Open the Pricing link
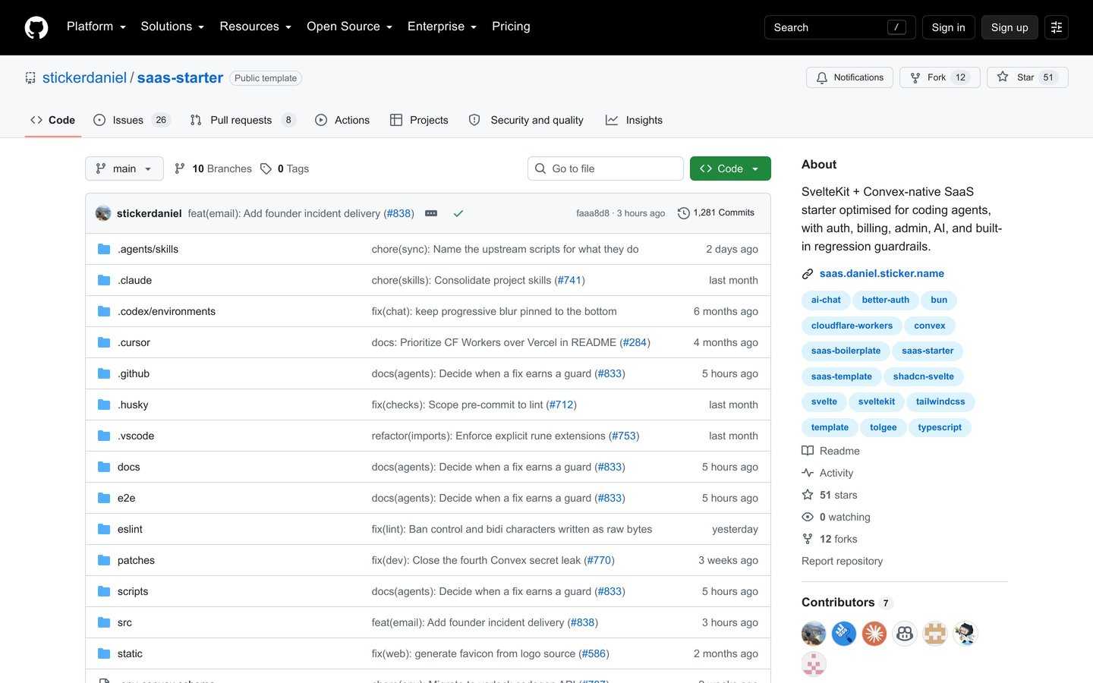 pyautogui.click(x=511, y=27)
